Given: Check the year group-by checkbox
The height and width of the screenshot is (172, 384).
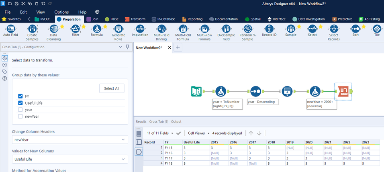Looking at the screenshot, I should point(20,110).
